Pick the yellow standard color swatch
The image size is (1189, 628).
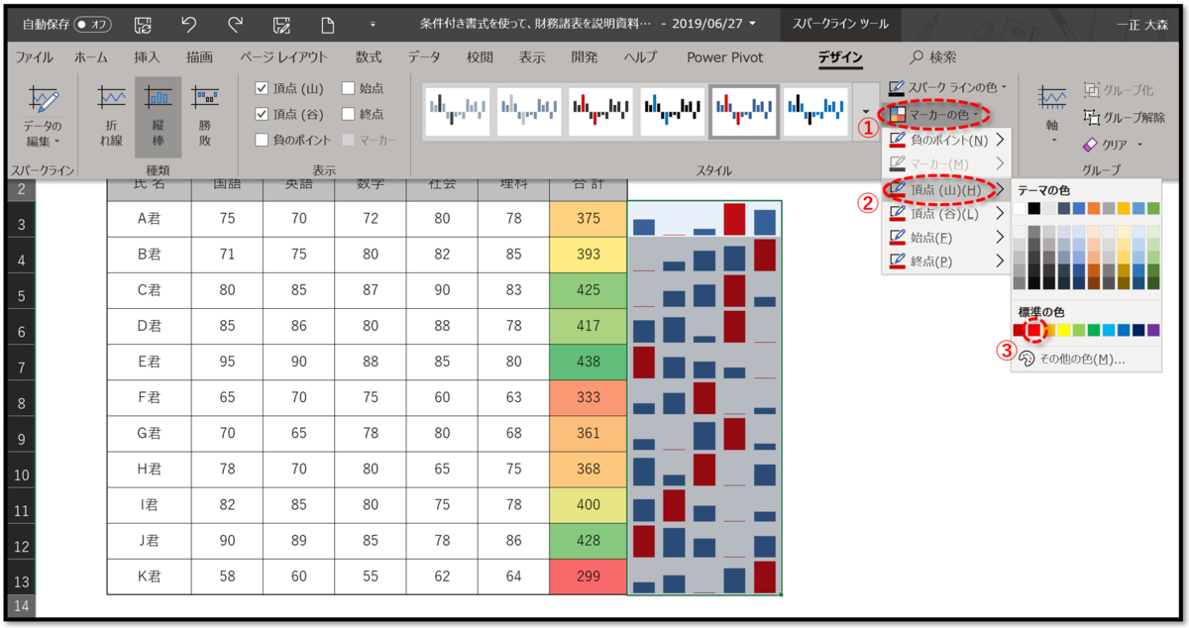coord(1065,330)
